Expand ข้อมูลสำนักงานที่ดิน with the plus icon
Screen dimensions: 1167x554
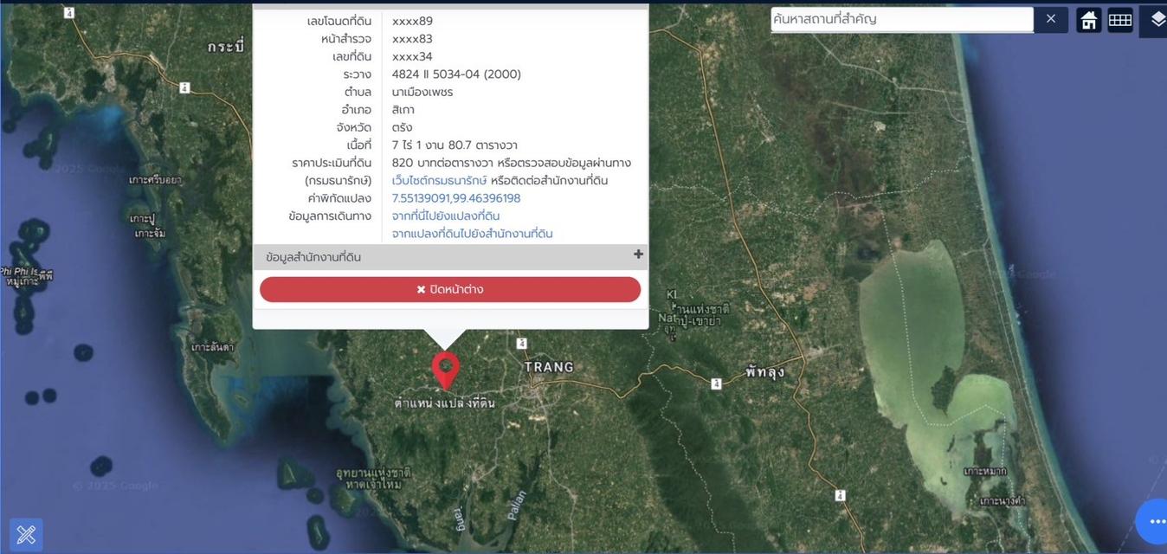coord(638,254)
